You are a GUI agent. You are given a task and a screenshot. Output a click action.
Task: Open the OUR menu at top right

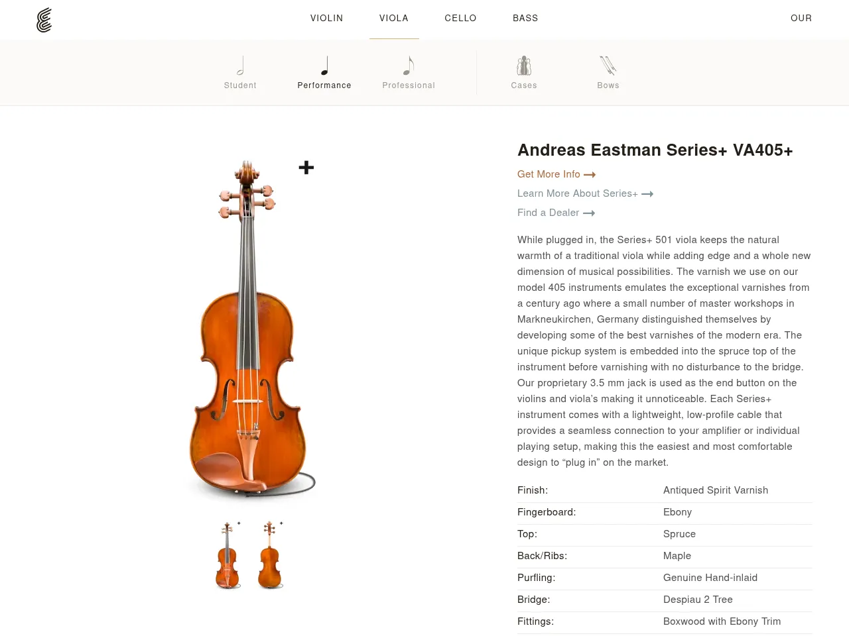801,19
